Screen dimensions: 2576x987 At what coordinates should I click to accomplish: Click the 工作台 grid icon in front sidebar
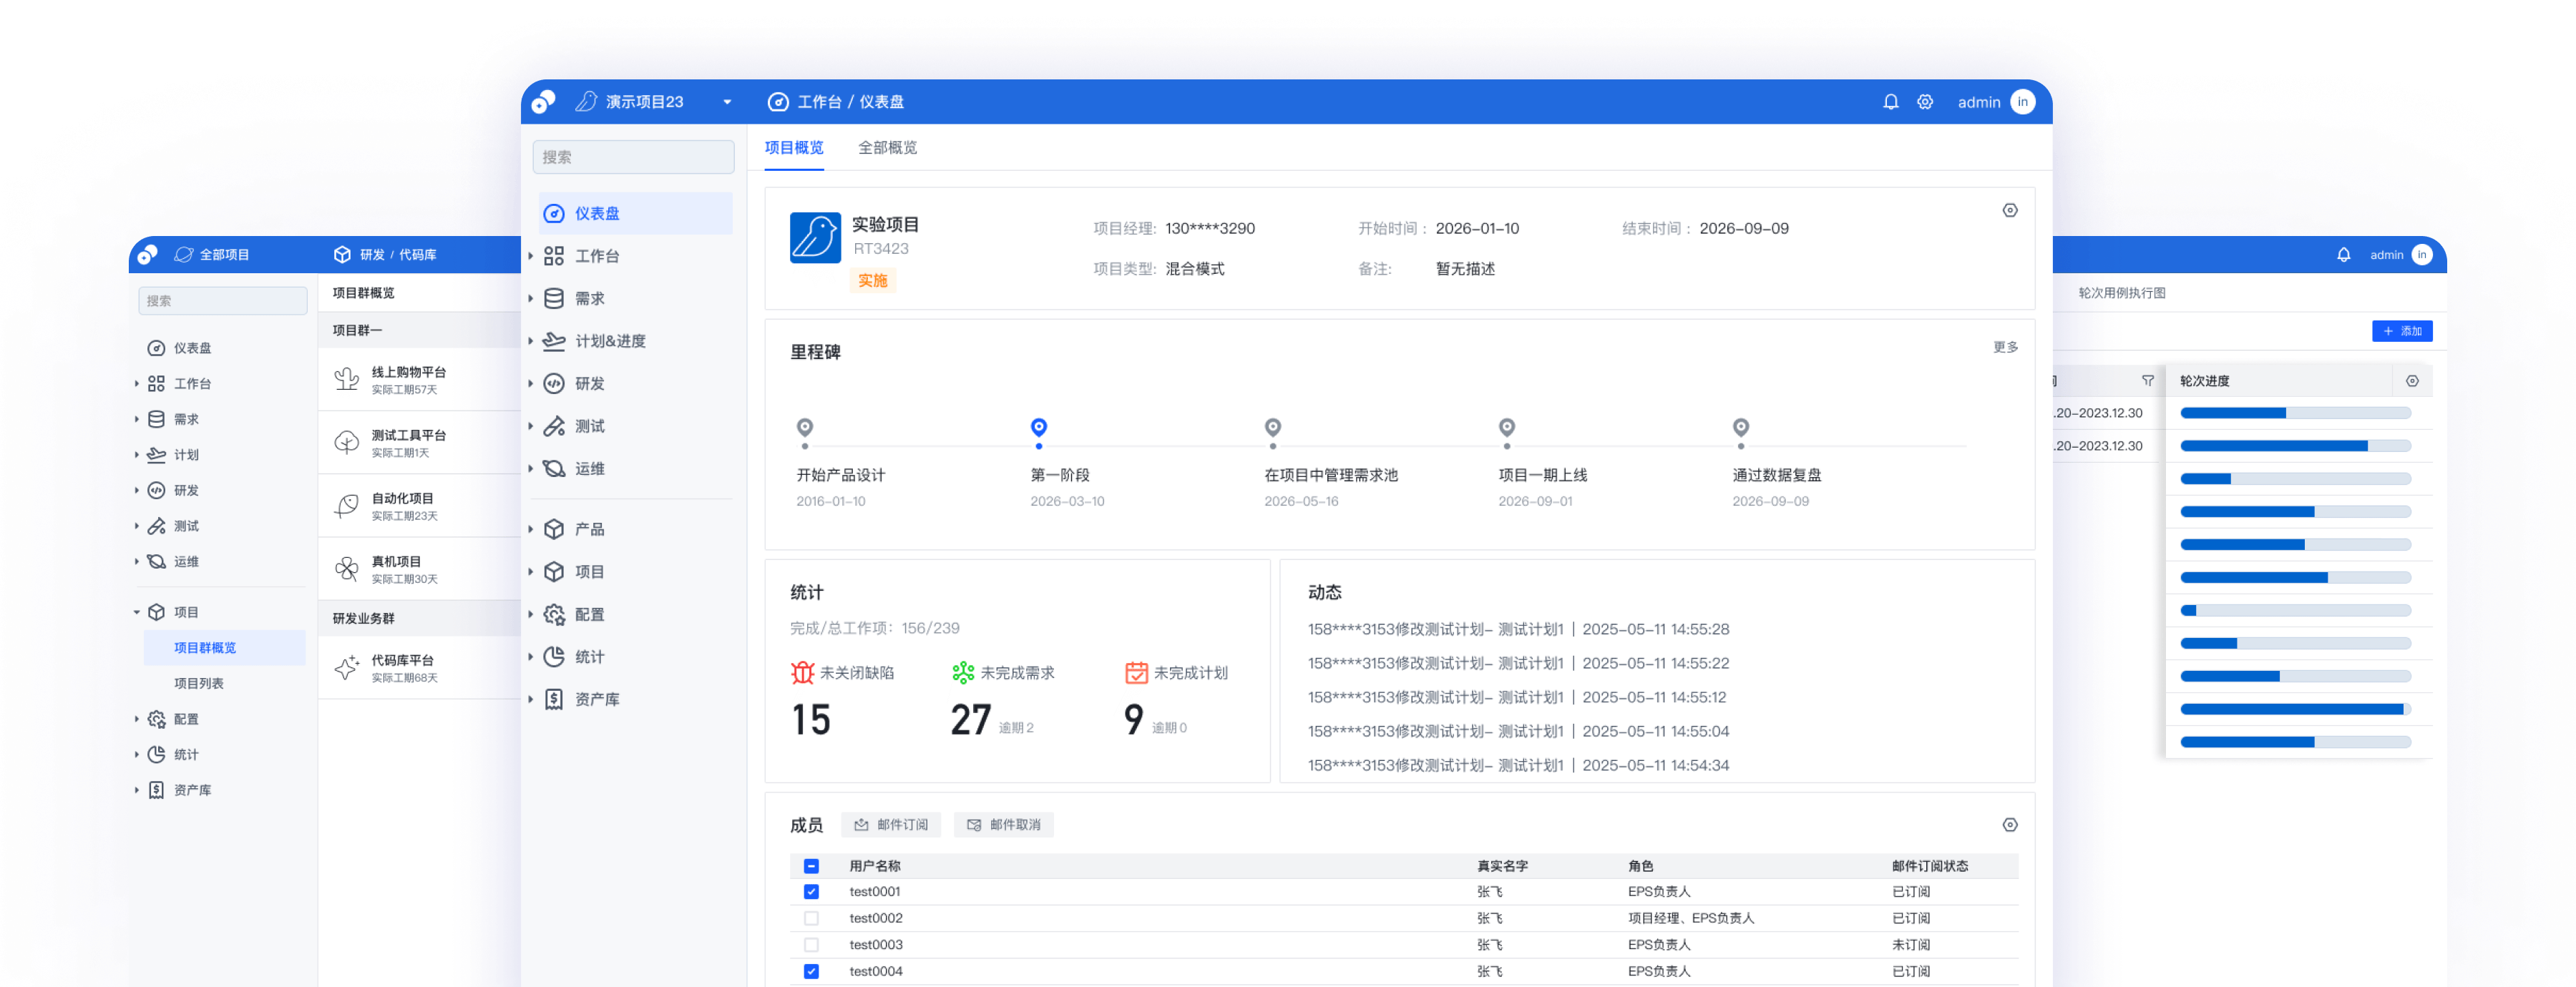point(554,256)
